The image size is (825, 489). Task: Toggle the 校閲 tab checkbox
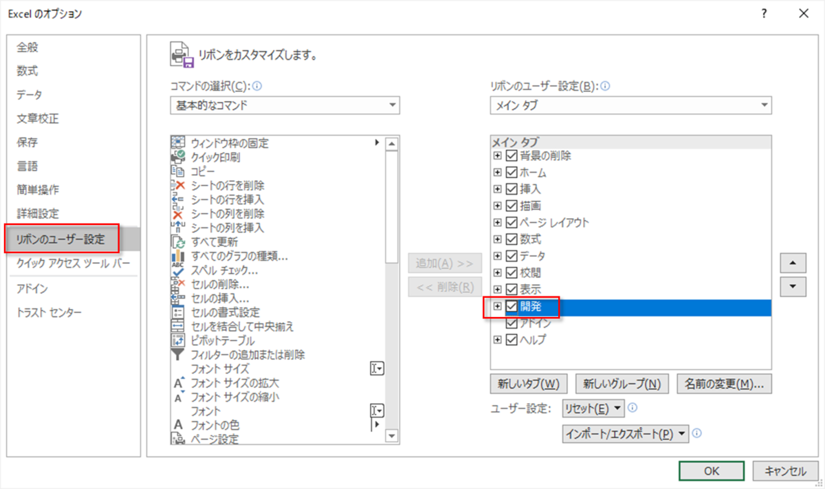pos(511,272)
